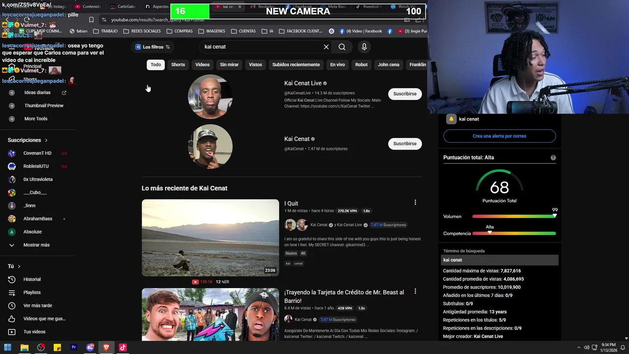The width and height of the screenshot is (629, 354).
Task: Click the bell icon beside kai cenat keyword
Action: pyautogui.click(x=451, y=119)
